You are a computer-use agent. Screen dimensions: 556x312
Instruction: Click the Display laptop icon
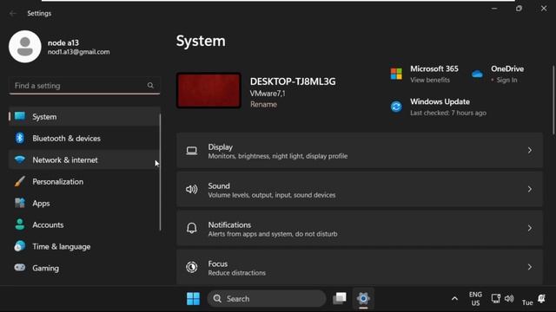(x=192, y=151)
